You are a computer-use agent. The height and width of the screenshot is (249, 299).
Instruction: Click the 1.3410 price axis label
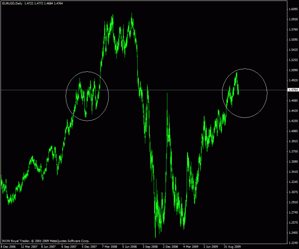click(293, 172)
